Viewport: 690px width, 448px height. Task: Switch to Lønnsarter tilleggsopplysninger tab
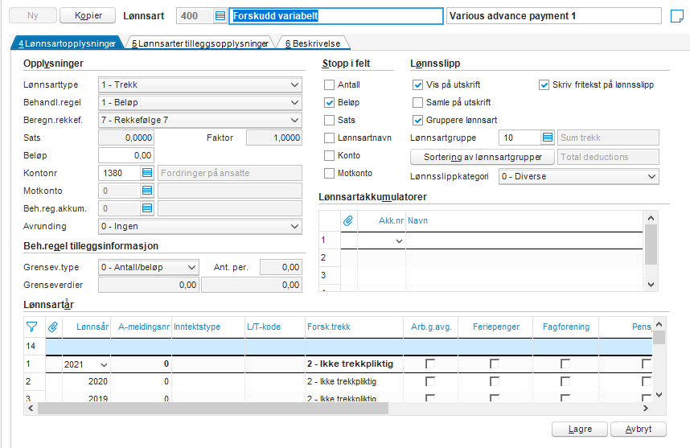[x=199, y=43]
